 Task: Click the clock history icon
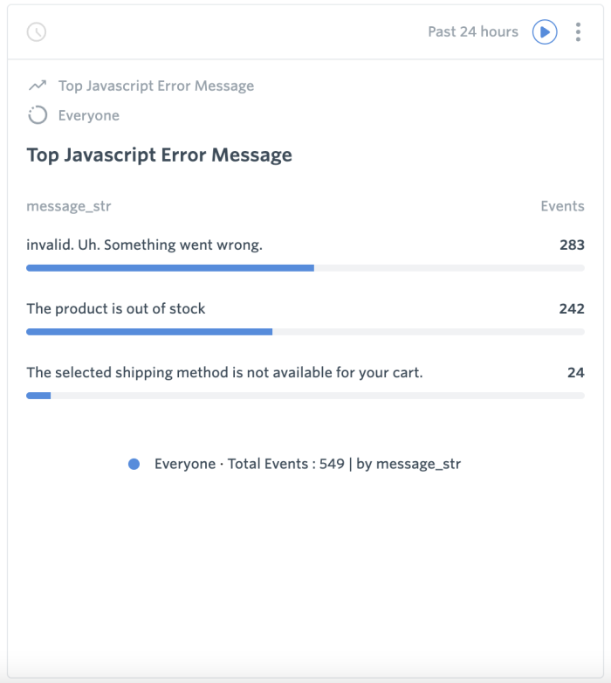click(37, 31)
